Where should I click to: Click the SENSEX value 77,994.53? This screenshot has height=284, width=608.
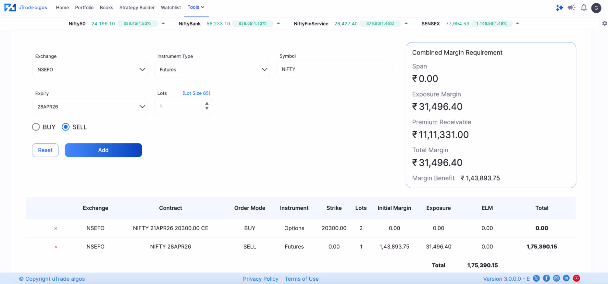(457, 24)
